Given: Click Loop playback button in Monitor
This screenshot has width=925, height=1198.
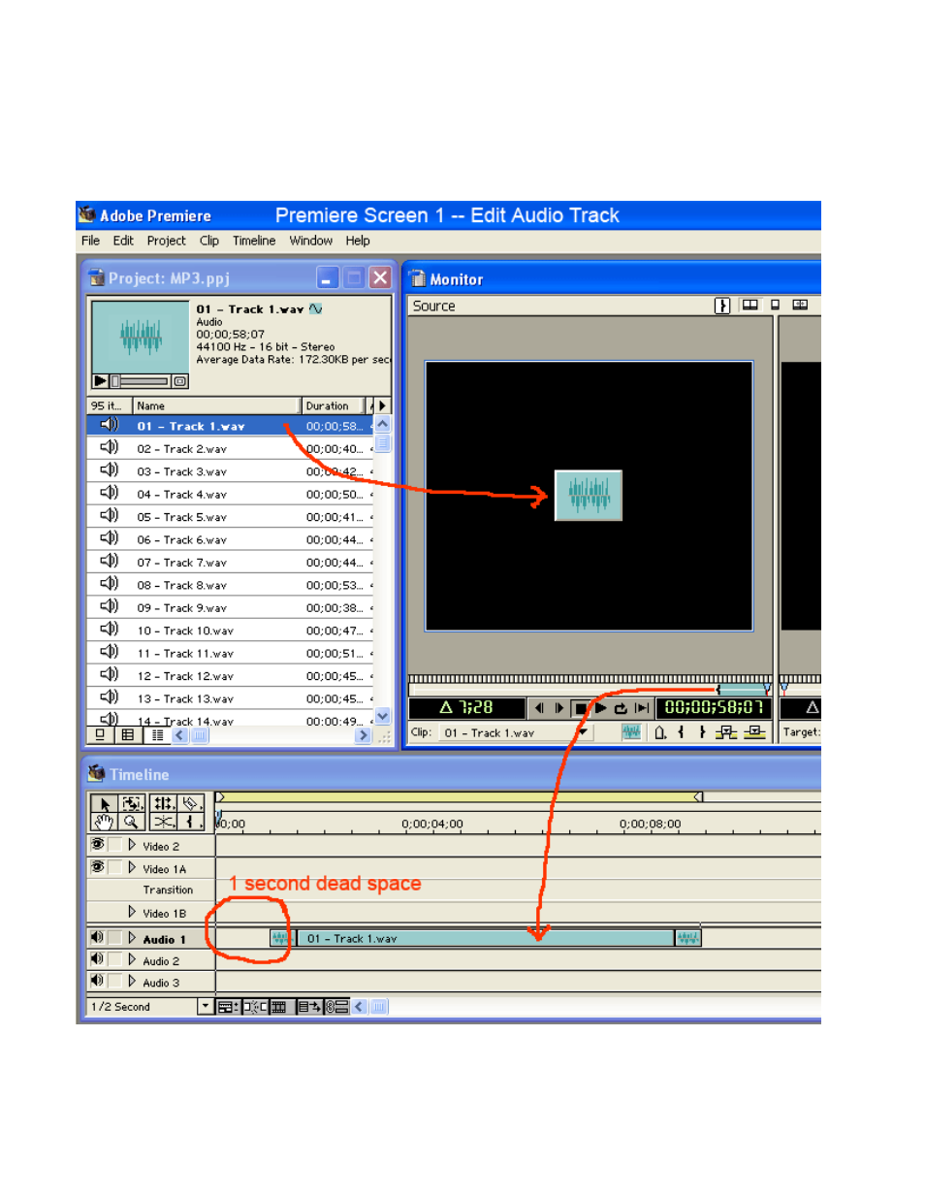Looking at the screenshot, I should click(621, 708).
